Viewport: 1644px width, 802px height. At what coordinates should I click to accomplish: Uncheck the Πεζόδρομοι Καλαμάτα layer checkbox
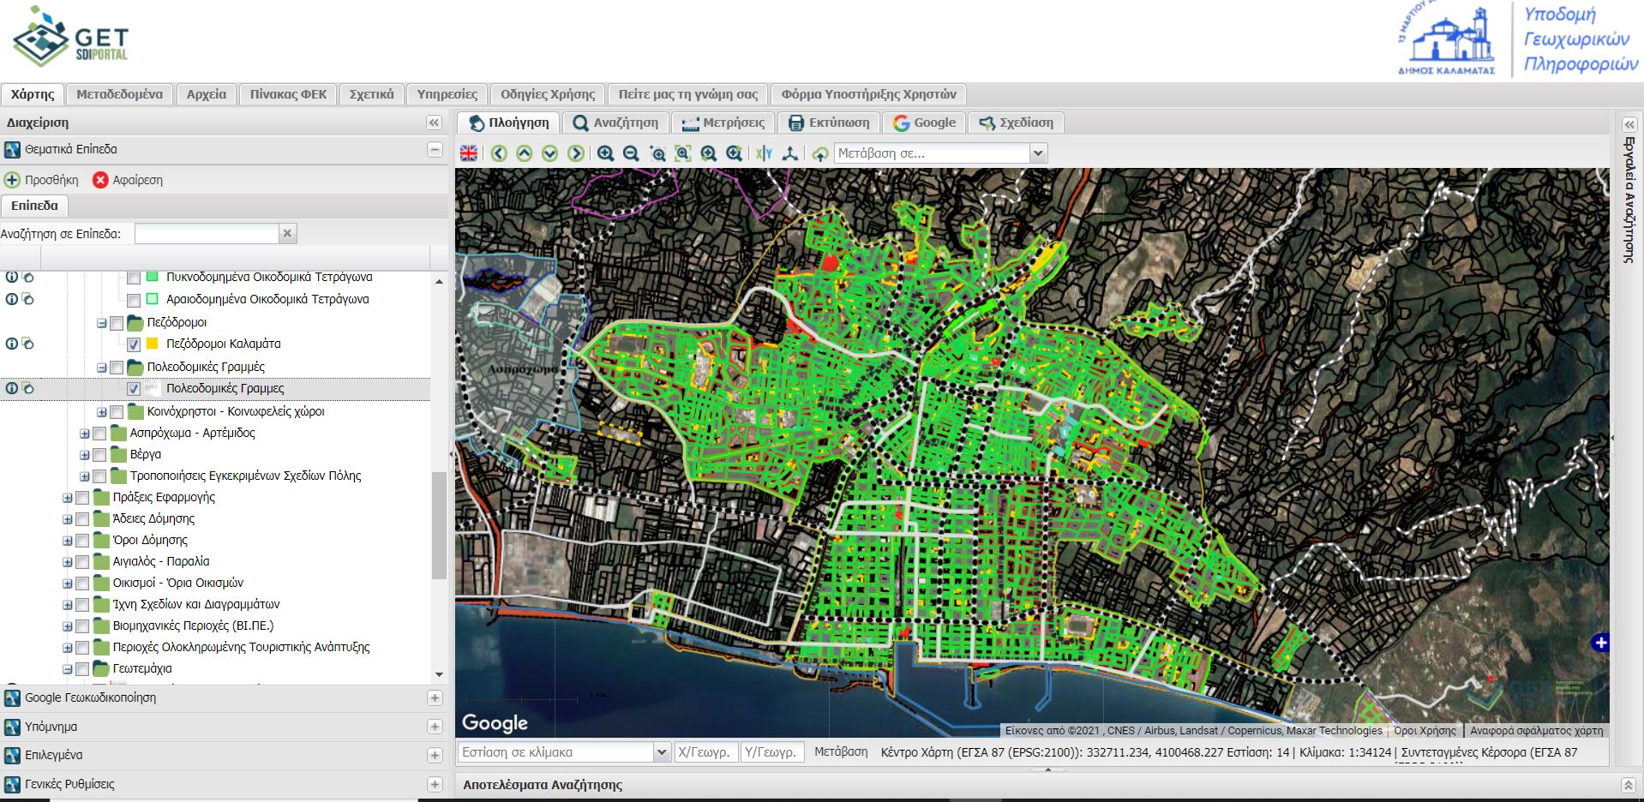point(134,344)
